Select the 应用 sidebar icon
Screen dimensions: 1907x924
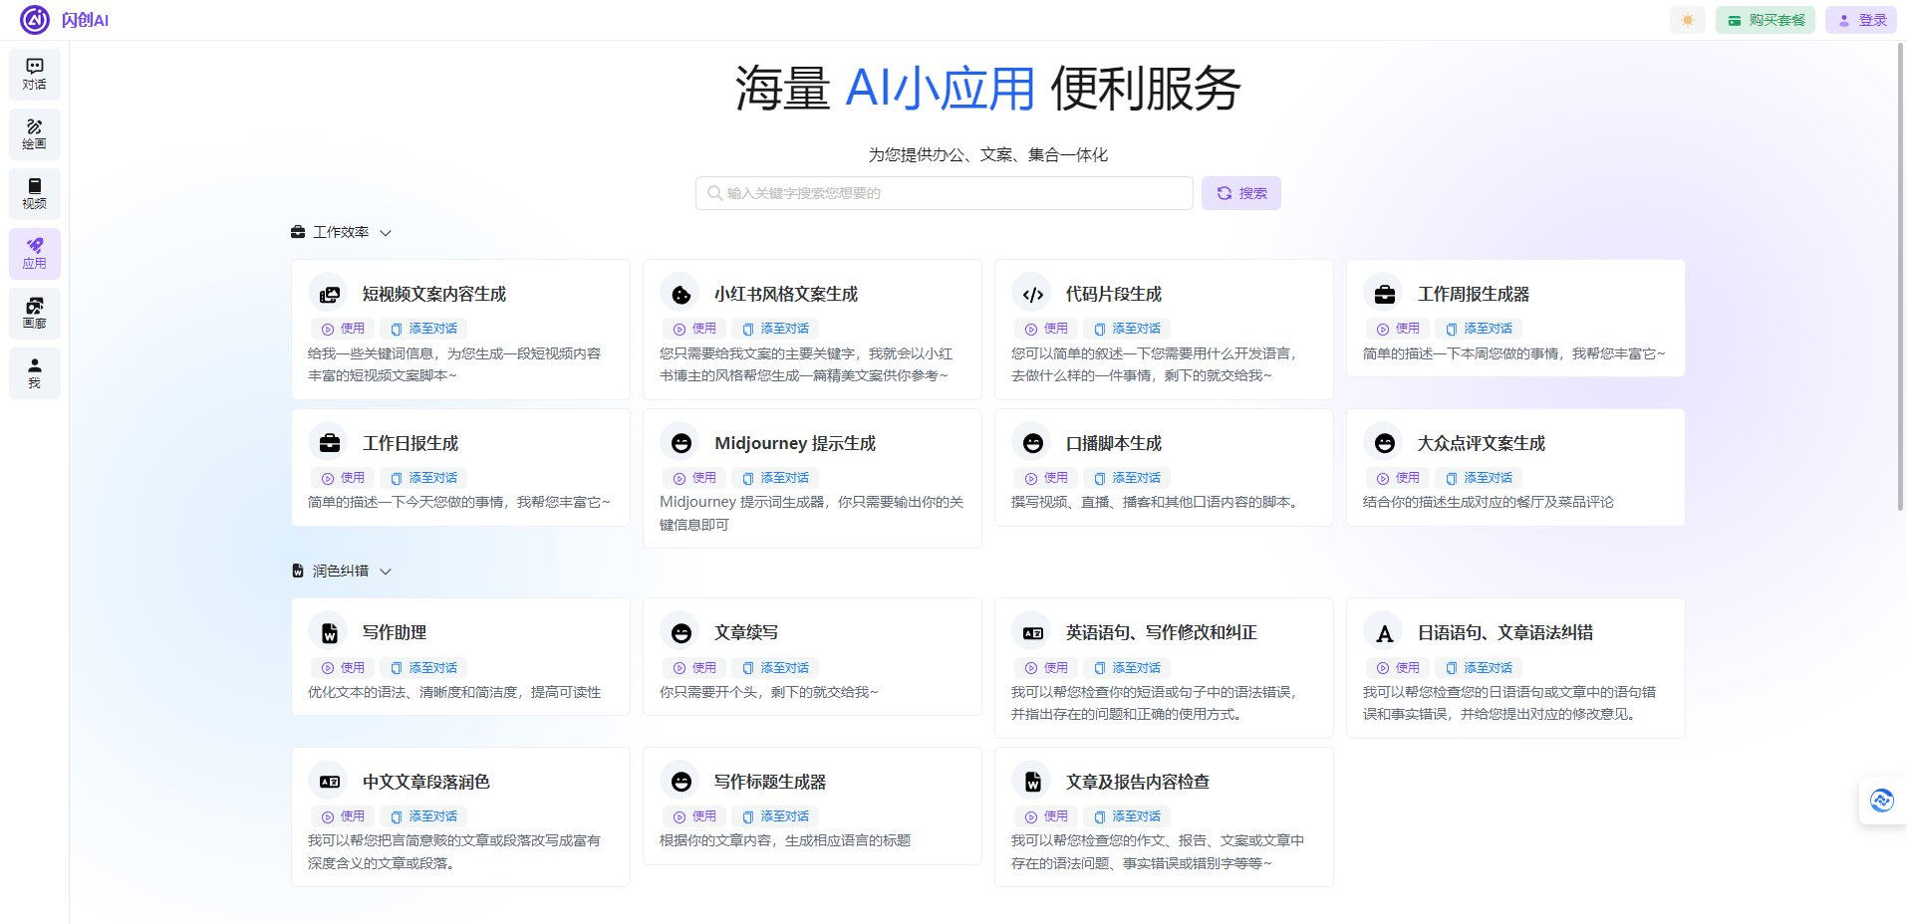tap(34, 253)
